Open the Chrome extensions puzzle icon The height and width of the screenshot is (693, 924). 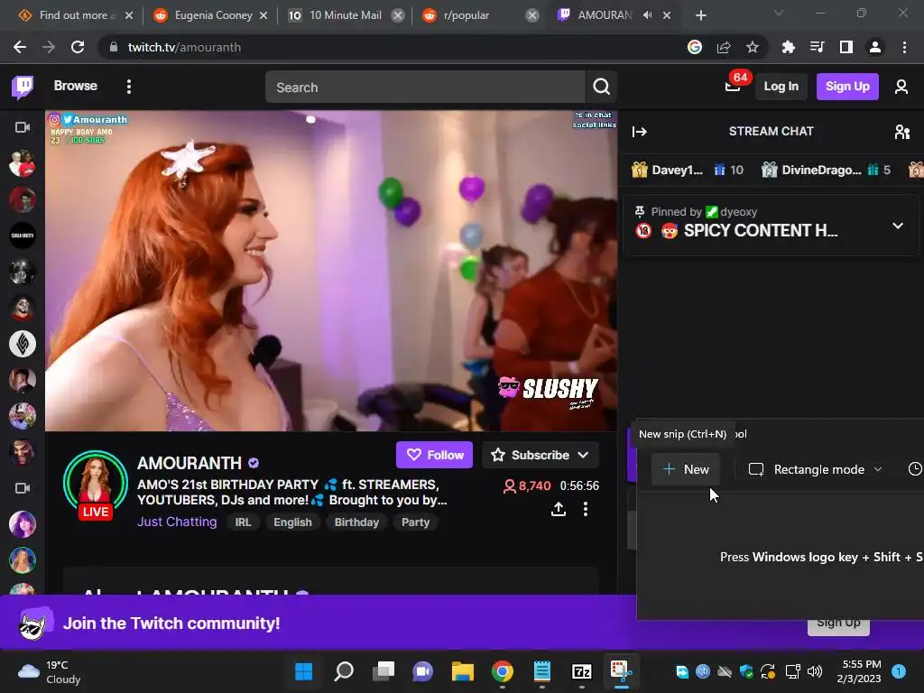pos(788,47)
